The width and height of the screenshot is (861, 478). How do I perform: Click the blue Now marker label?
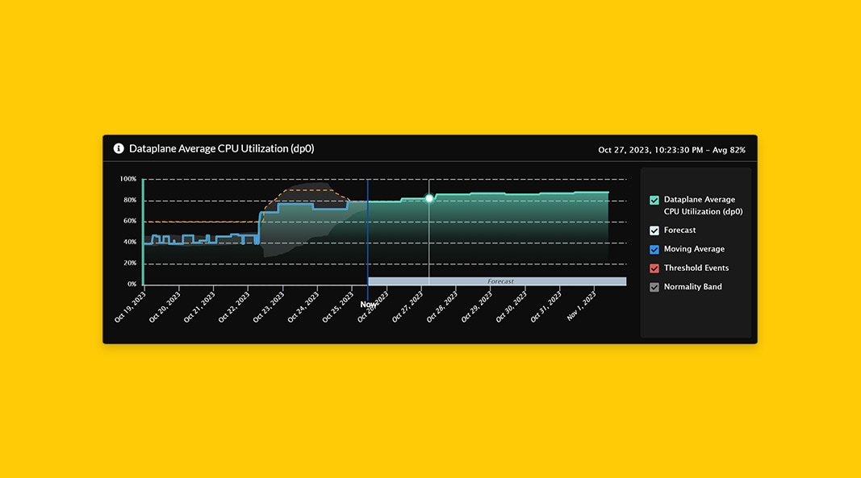click(x=368, y=305)
